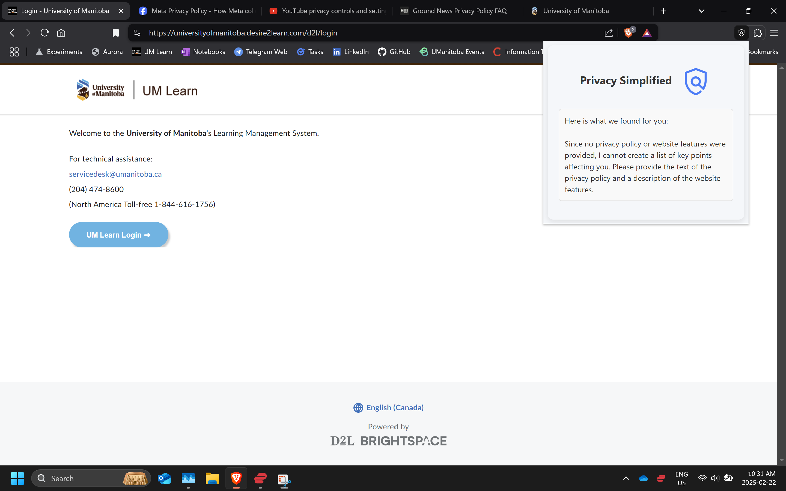Switch to Ground News Privacy Policy tab

tap(455, 11)
